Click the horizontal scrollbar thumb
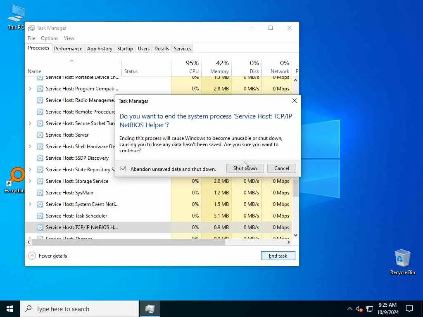Screen dimensions: 423x317 128,242
